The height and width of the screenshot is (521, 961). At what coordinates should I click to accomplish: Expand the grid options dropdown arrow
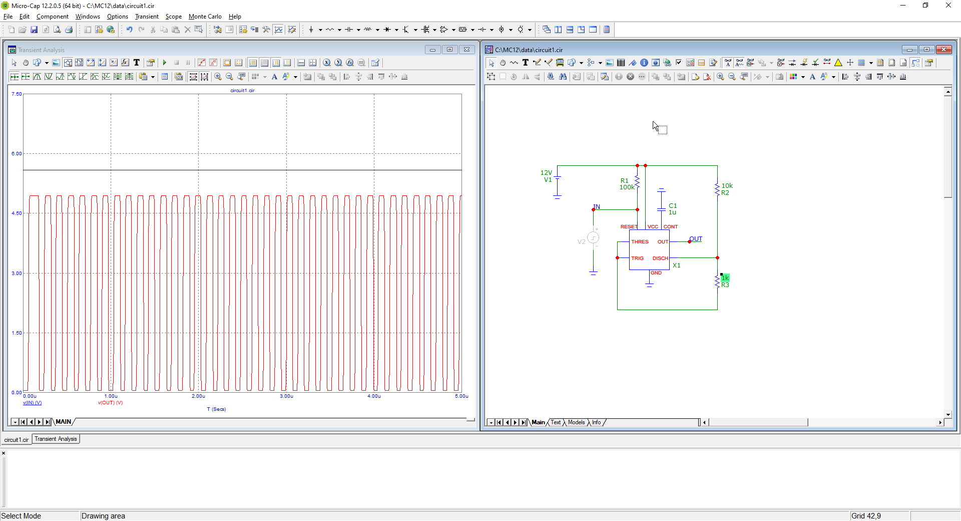point(871,63)
